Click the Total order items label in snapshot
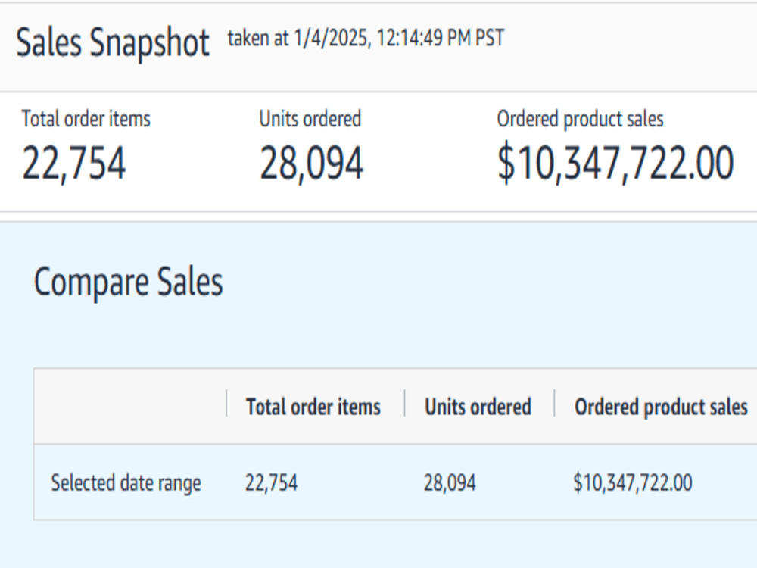Viewport: 757px width, 568px height. pyautogui.click(x=86, y=119)
